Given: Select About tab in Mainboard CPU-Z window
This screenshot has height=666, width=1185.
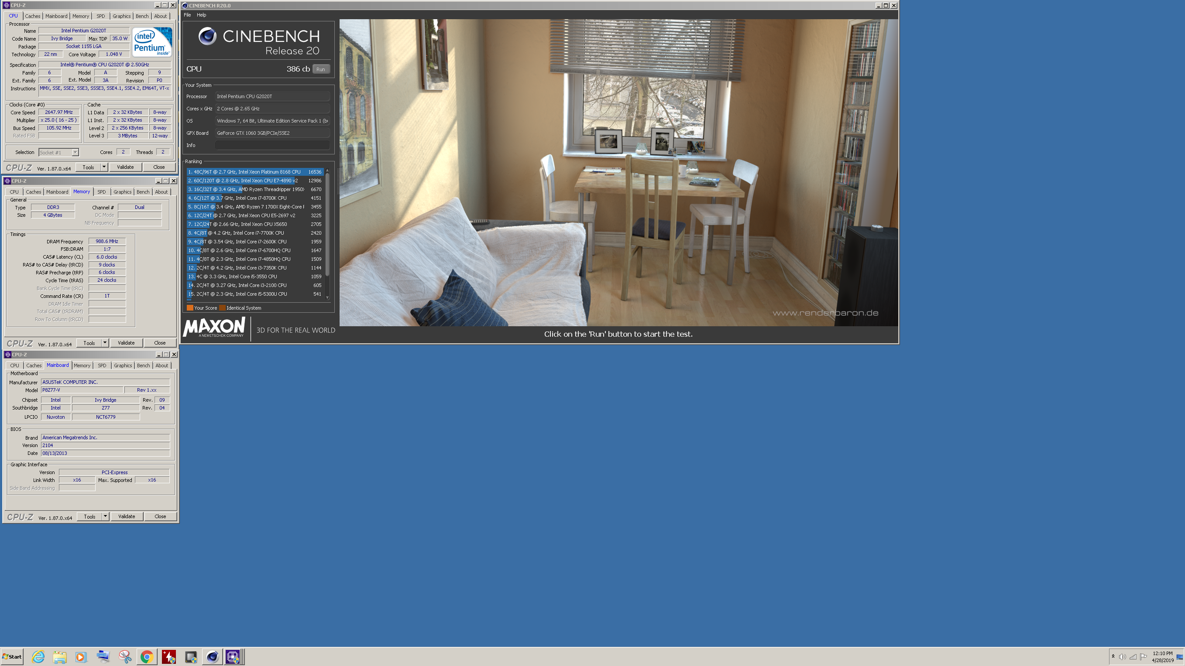Looking at the screenshot, I should [161, 365].
